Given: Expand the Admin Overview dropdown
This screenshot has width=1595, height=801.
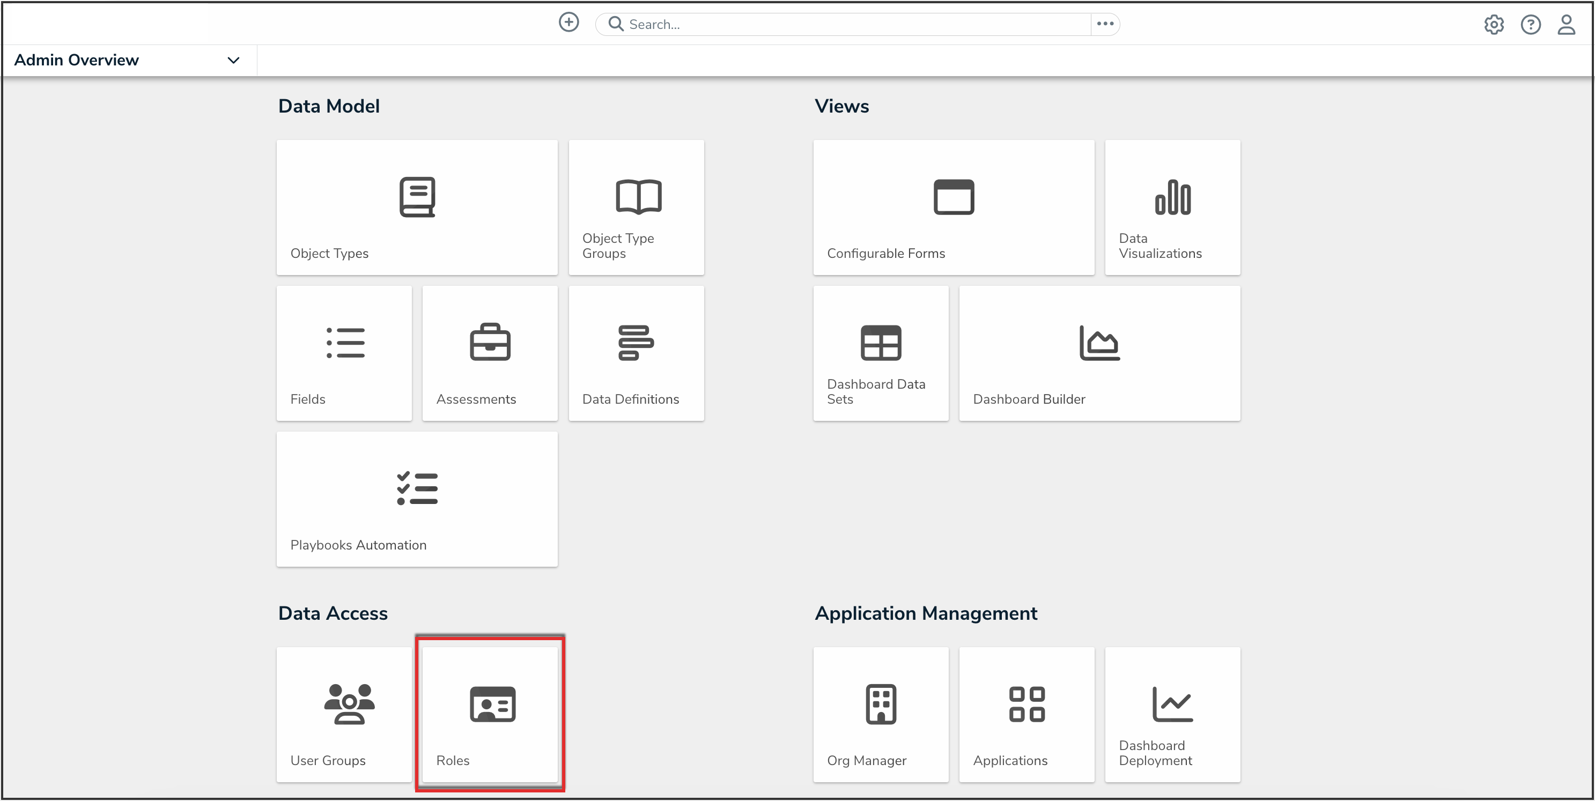Looking at the screenshot, I should pyautogui.click(x=233, y=60).
